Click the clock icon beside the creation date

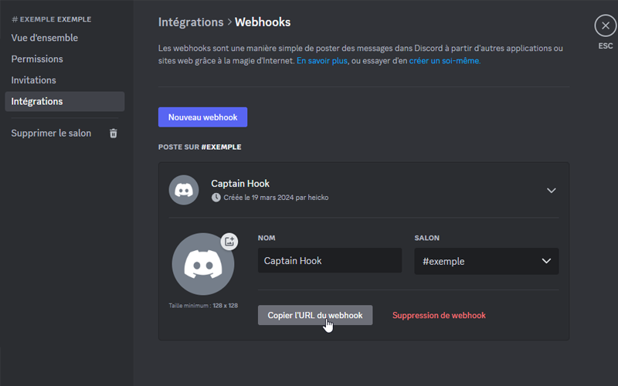[216, 198]
